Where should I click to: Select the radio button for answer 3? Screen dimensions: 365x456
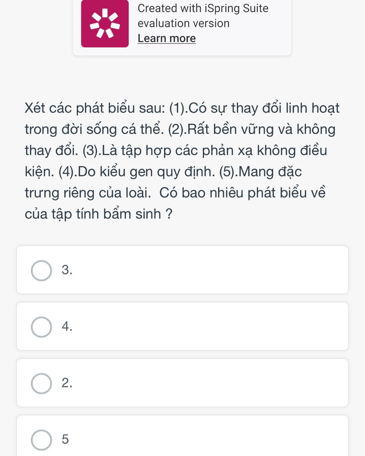coord(41,270)
